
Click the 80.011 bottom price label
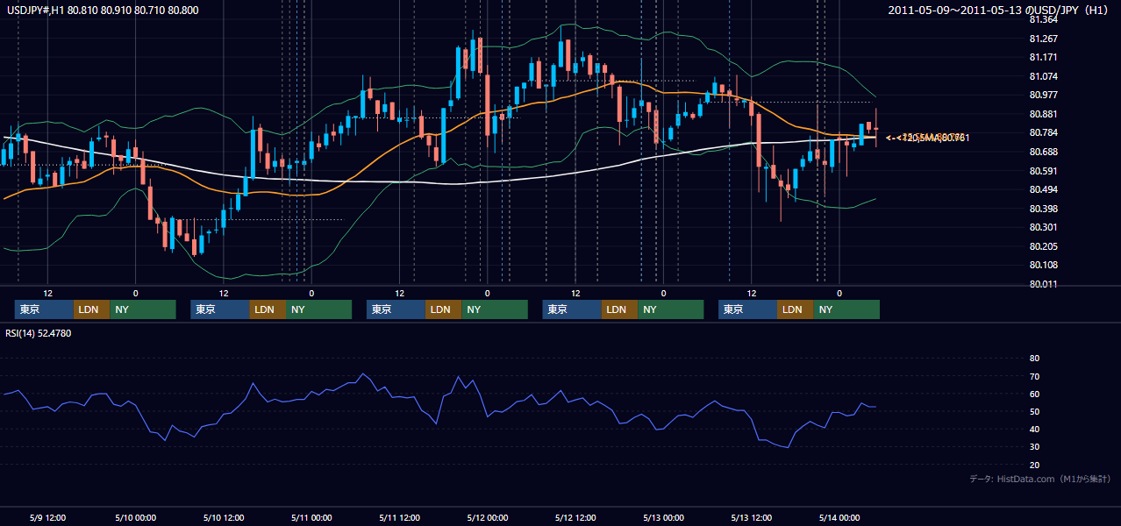click(1043, 284)
